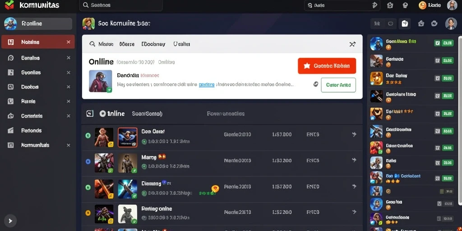Click the white square icon in header toolbar
462x231 pixels.
[x=405, y=23]
